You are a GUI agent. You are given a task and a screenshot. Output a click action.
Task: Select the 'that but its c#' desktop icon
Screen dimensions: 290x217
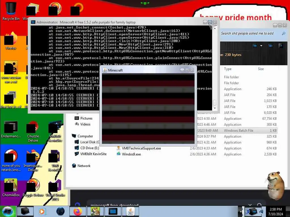11,100
